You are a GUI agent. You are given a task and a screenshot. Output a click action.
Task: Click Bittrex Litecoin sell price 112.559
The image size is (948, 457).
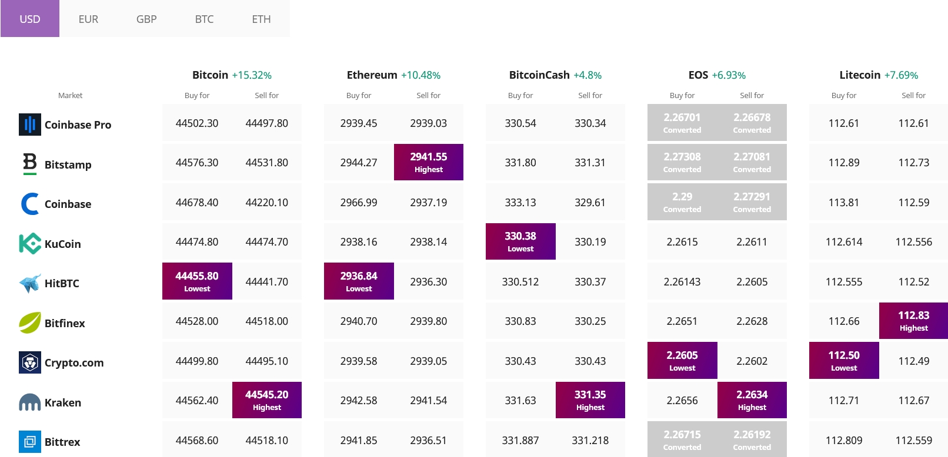coord(914,441)
